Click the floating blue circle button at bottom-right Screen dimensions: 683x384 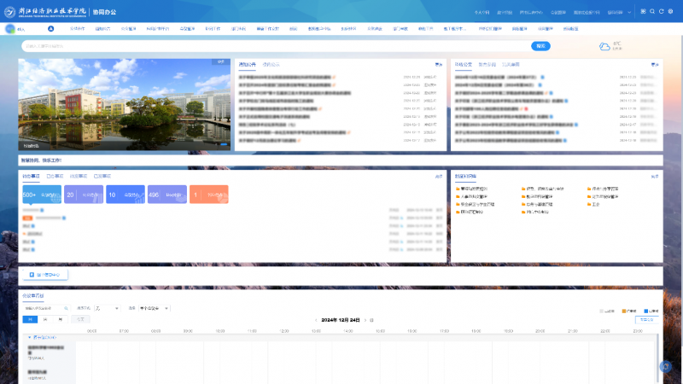pyautogui.click(x=666, y=367)
